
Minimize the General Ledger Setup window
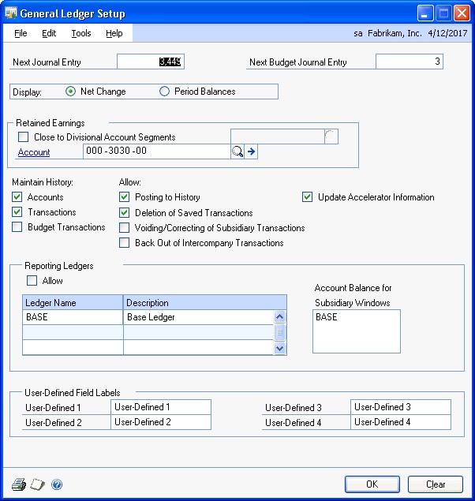(425, 13)
